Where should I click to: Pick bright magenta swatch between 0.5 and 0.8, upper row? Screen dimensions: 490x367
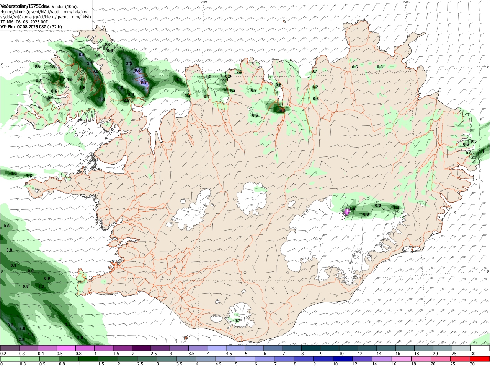click(x=66, y=348)
